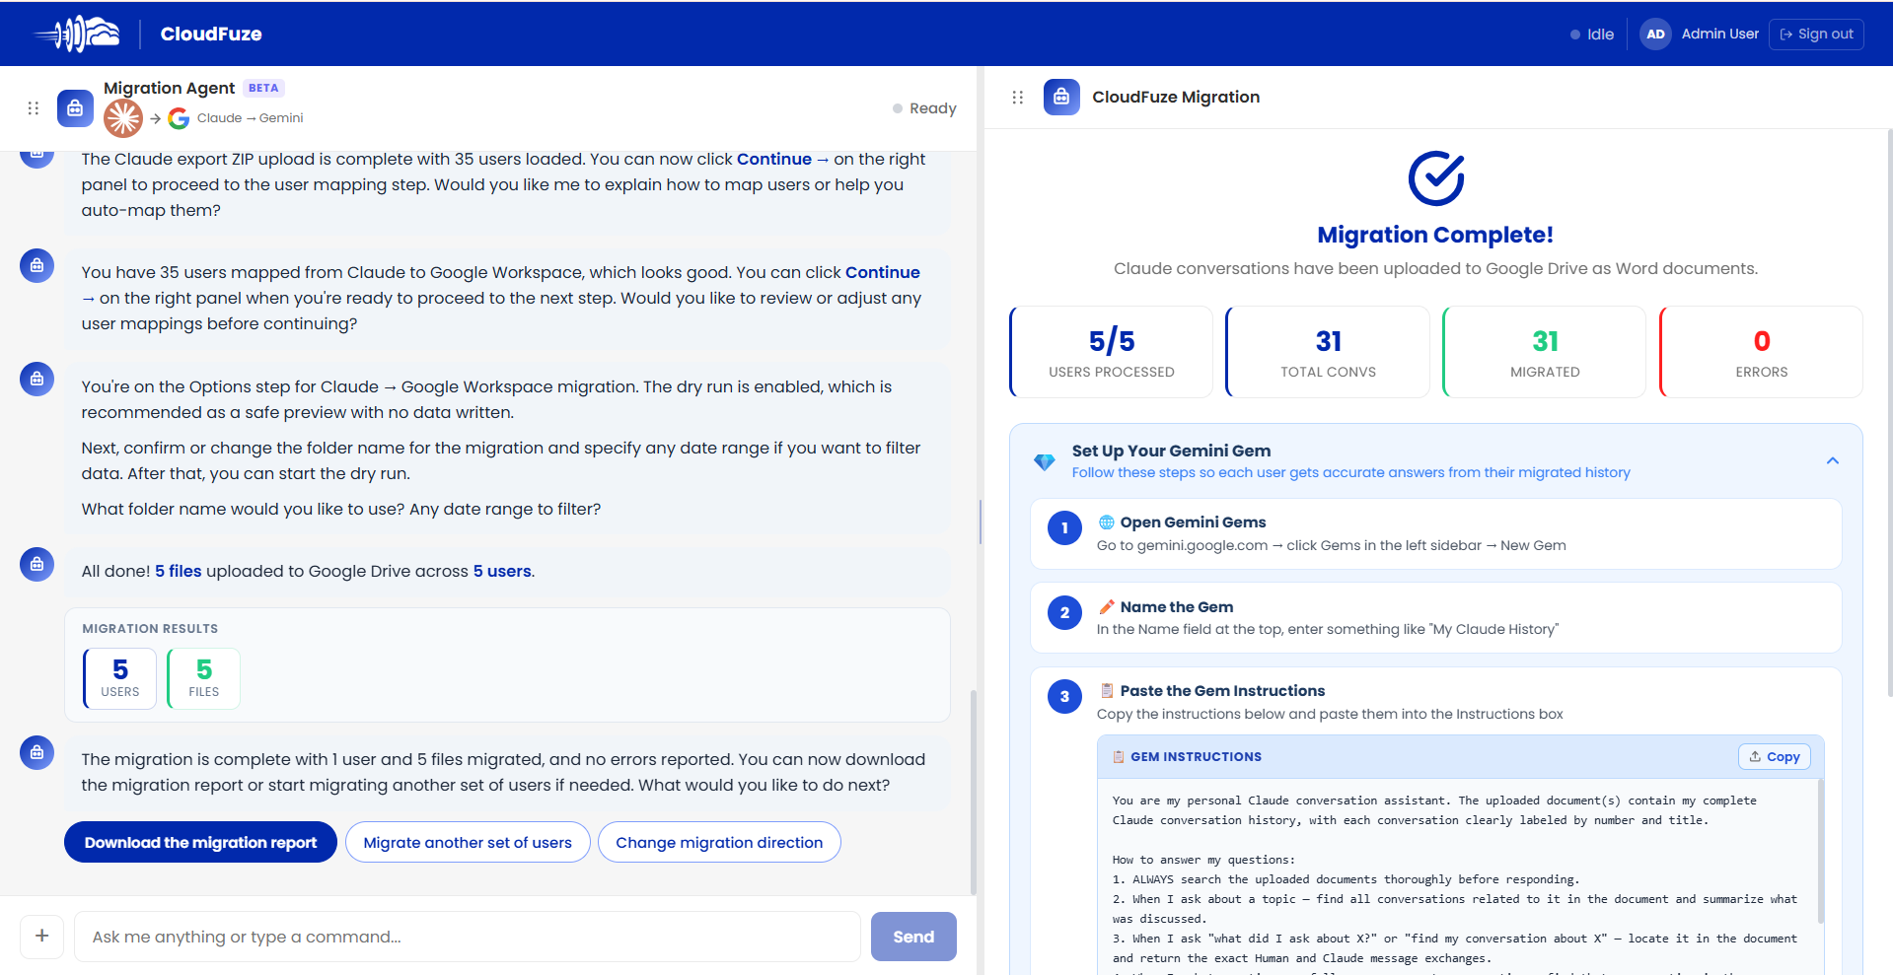Image resolution: width=1893 pixels, height=975 pixels.
Task: Click the Gemini Gem diamond icon
Action: point(1045,461)
